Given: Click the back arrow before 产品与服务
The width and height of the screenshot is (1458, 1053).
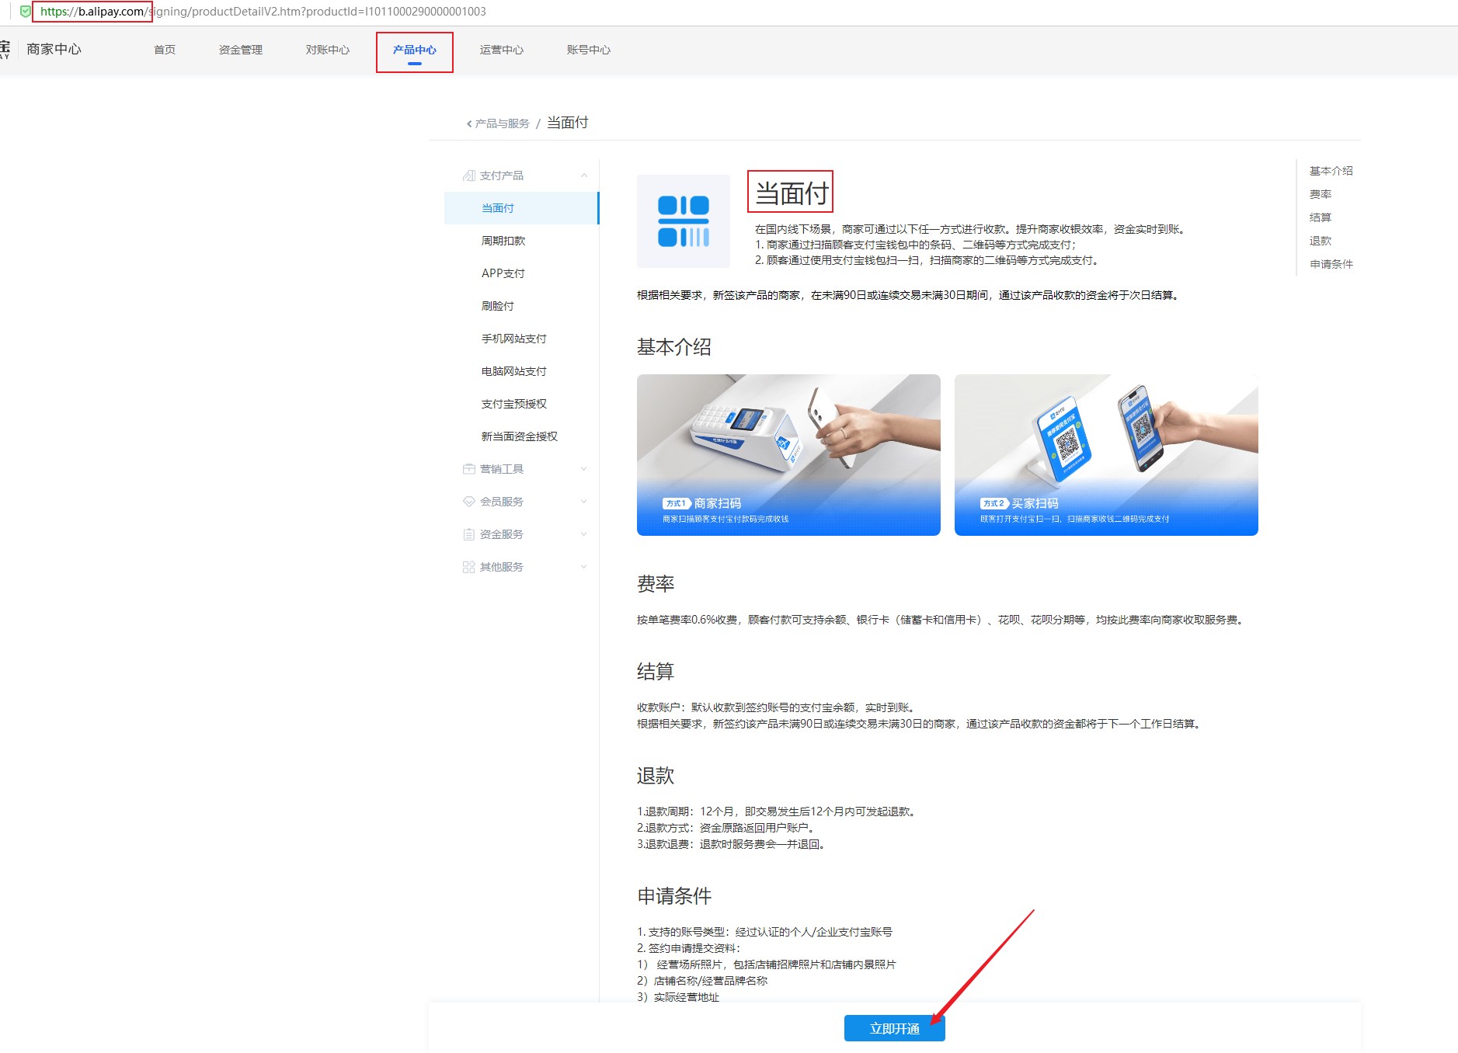Looking at the screenshot, I should pyautogui.click(x=469, y=123).
